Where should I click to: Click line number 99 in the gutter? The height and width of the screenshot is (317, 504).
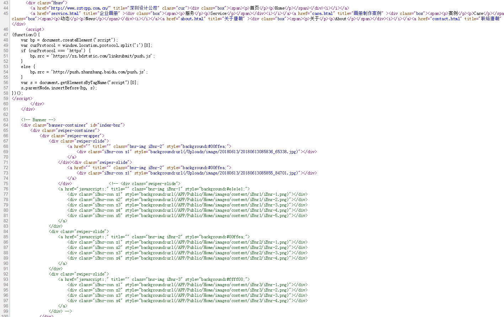[6, 311]
